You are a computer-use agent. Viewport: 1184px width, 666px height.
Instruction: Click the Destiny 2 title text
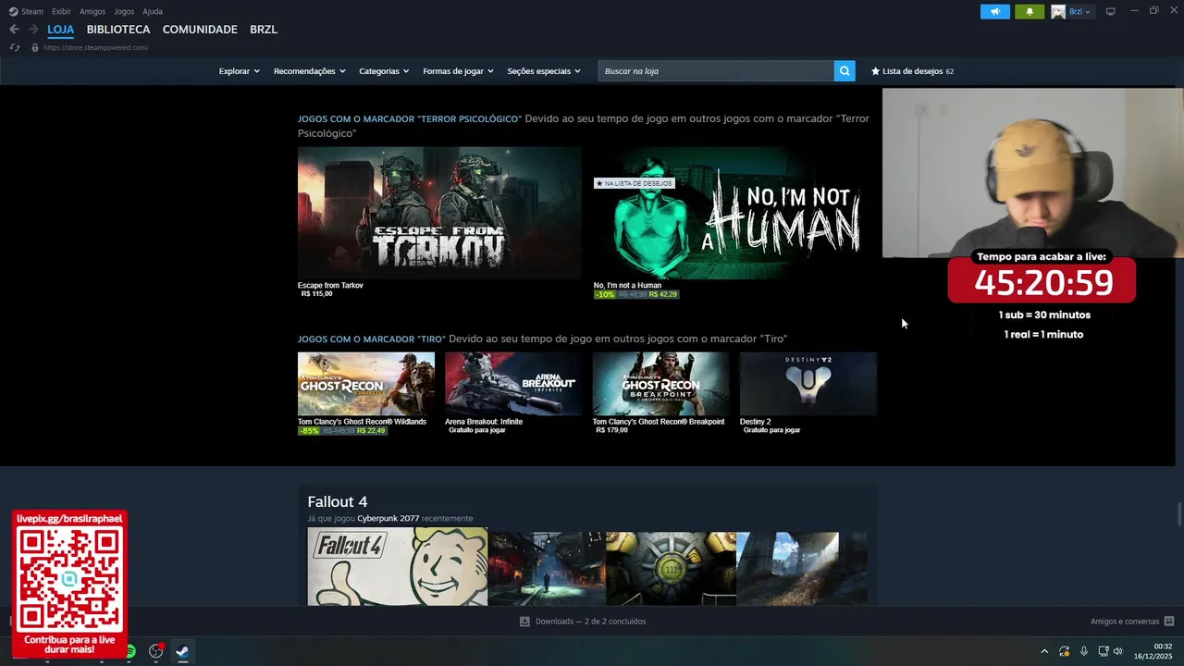[755, 422]
